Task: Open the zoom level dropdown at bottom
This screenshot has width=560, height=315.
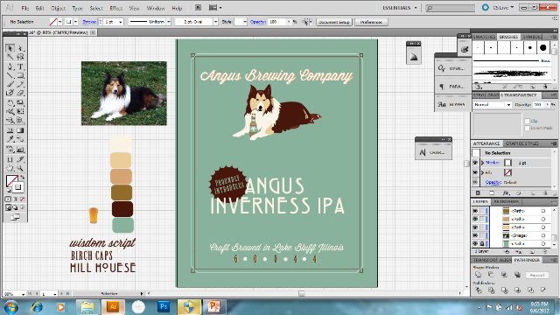Action: pos(24,294)
